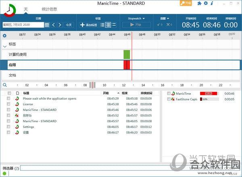Click the date input field
Screen dimensions: 242x177
pos(23,25)
